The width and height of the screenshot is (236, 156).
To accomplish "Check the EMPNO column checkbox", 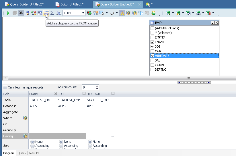I will tap(152, 37).
